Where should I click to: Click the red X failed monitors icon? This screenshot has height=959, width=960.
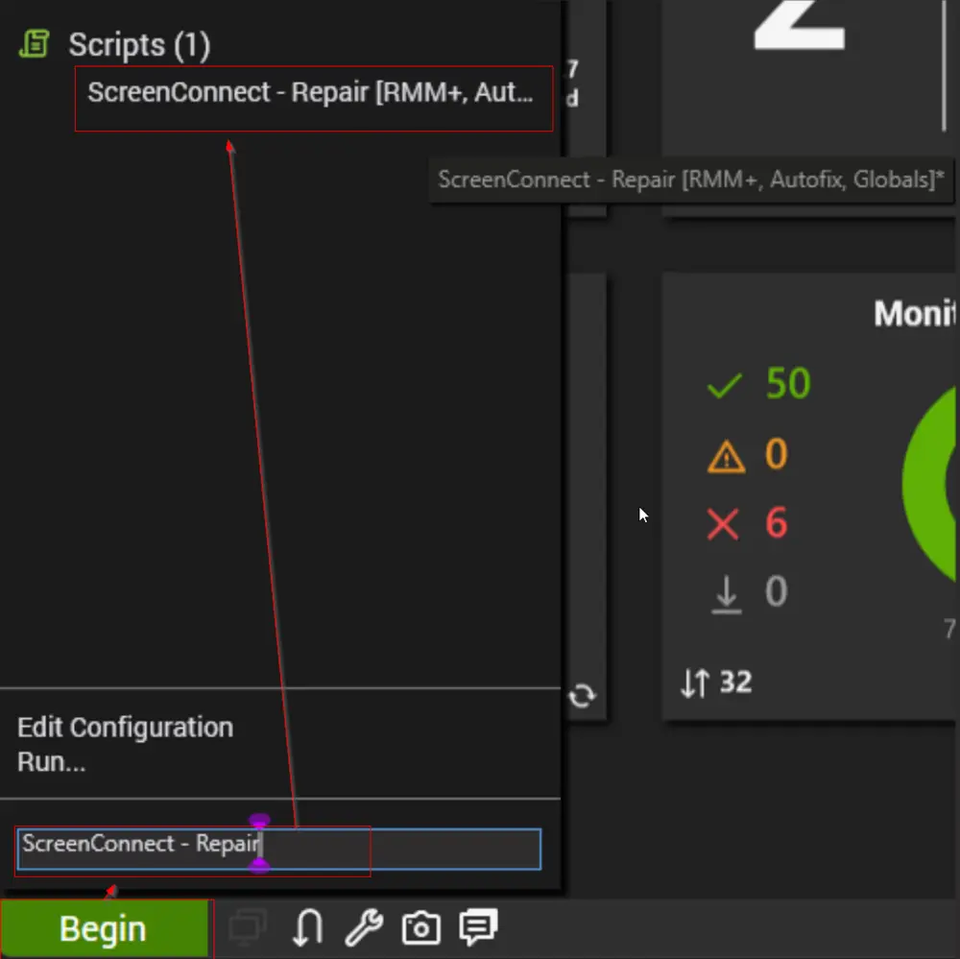point(723,525)
